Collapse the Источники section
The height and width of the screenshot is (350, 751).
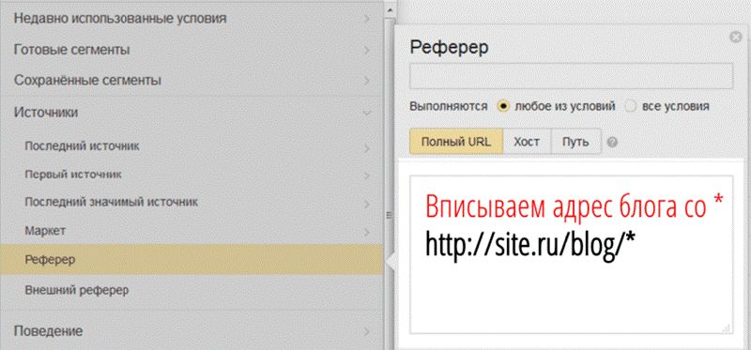(x=192, y=113)
